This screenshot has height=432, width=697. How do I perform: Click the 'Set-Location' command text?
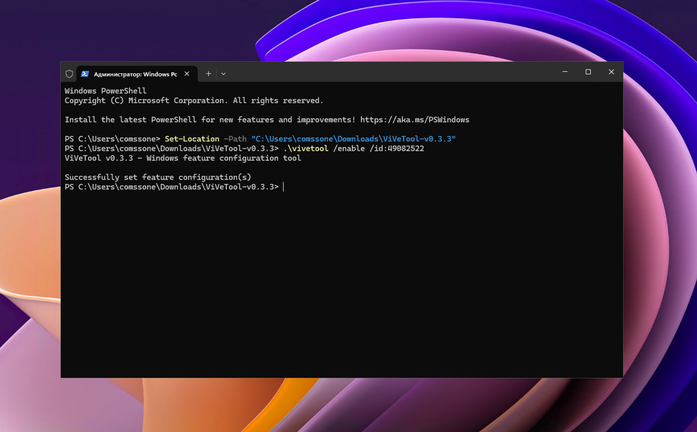point(192,139)
